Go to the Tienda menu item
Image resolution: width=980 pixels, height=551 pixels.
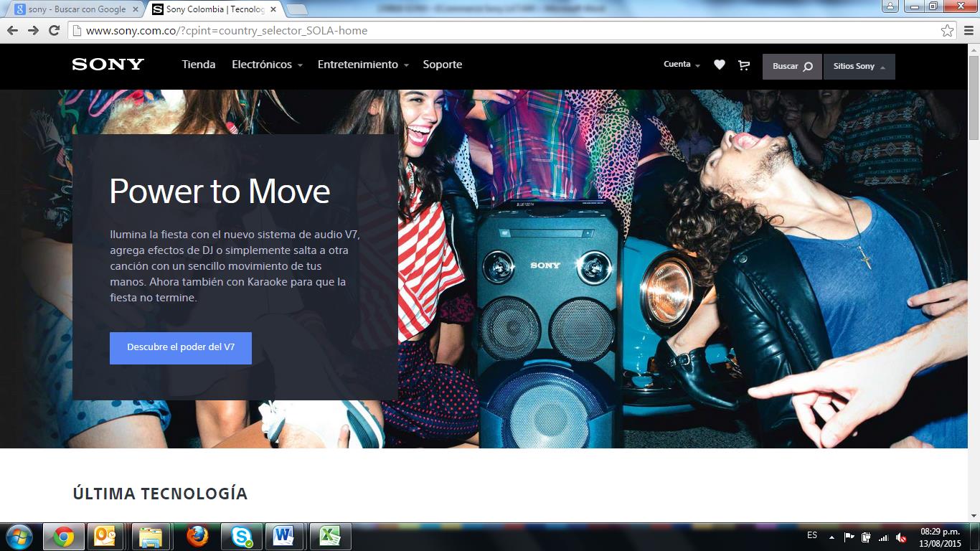pos(199,65)
